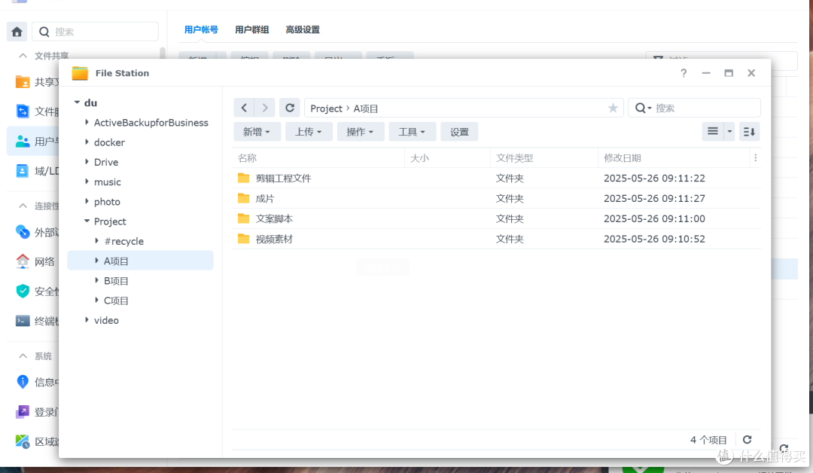Image resolution: width=813 pixels, height=473 pixels.
Task: Expand the Drive folder tree node
Action: coord(87,161)
